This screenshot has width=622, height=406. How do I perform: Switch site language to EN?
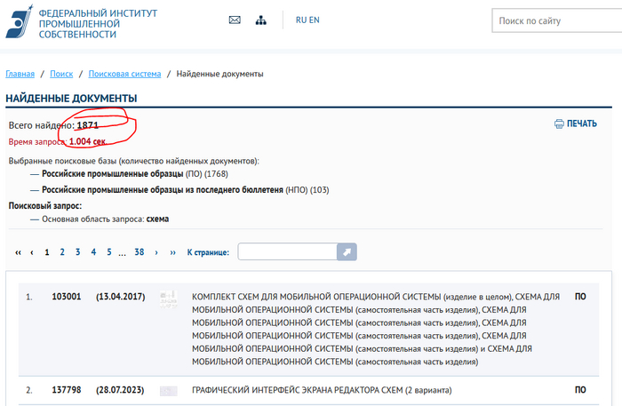[x=315, y=20]
